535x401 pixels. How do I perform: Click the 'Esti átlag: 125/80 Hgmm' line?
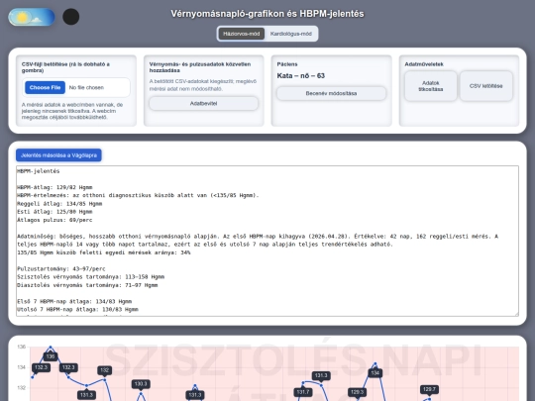54,212
